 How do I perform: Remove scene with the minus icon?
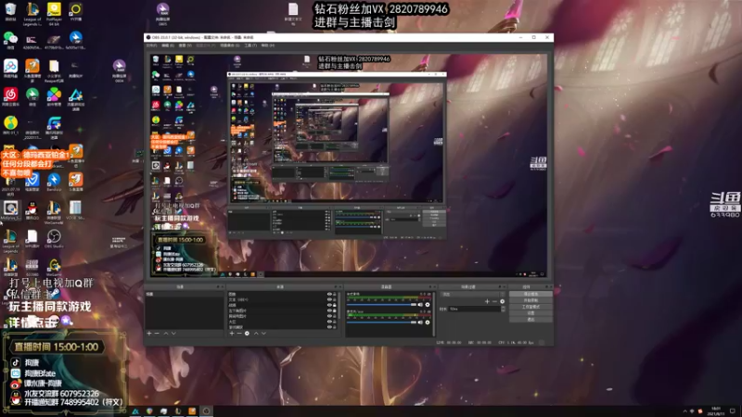tap(157, 334)
